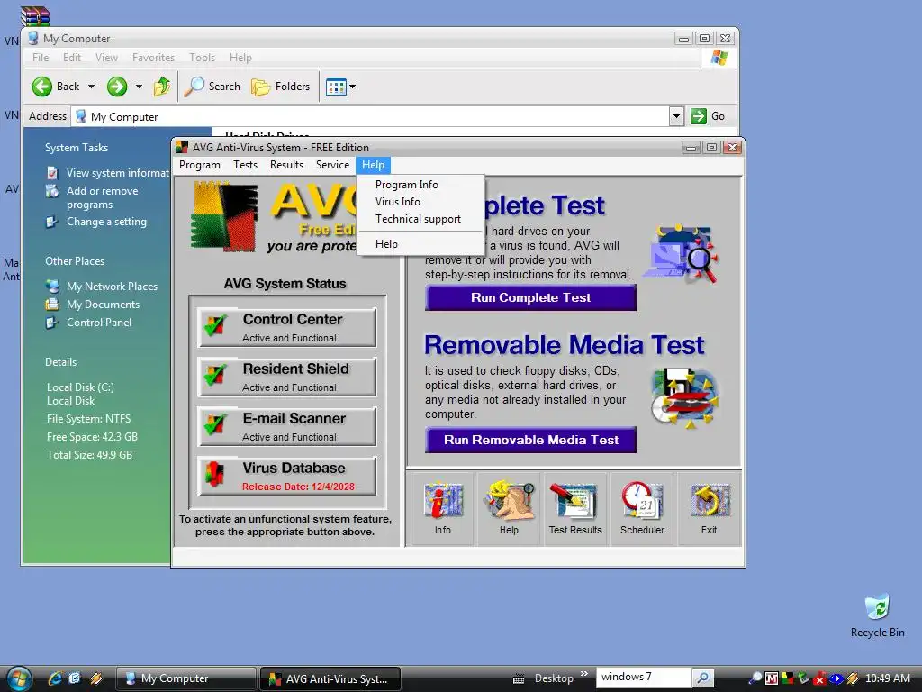Click Local Disk (C:) details text
922x692 pixels.
(x=80, y=387)
